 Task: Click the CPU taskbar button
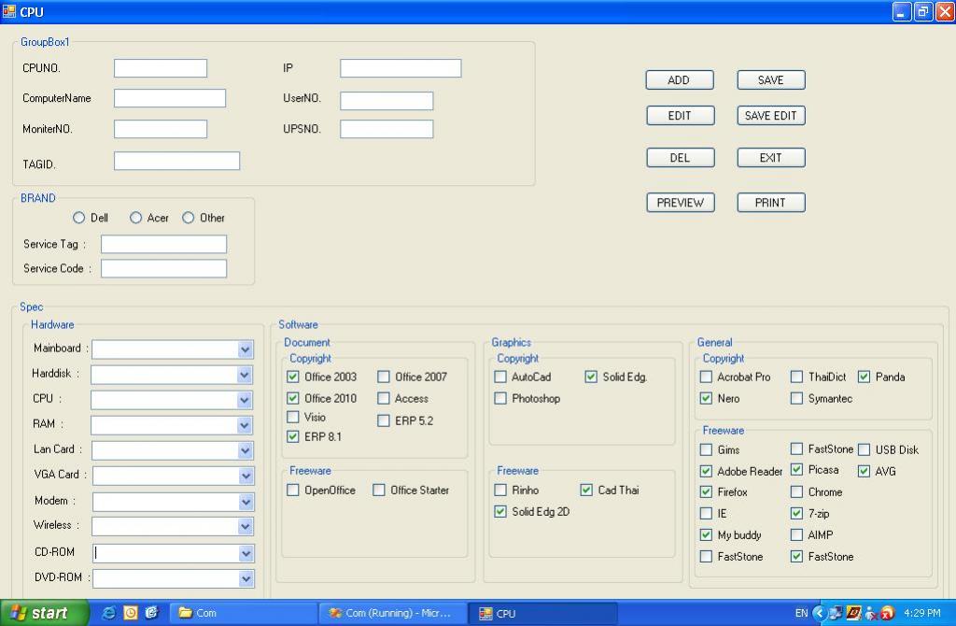(542, 613)
